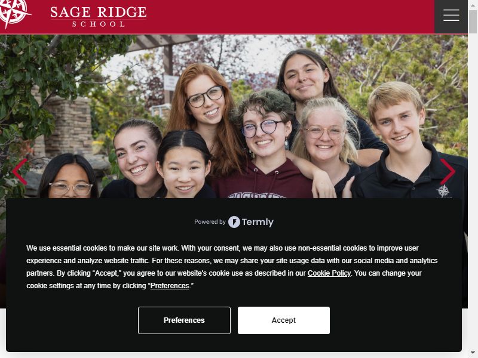The image size is (478, 358).
Task: Click the 'Powered by' label
Action: click(x=210, y=222)
